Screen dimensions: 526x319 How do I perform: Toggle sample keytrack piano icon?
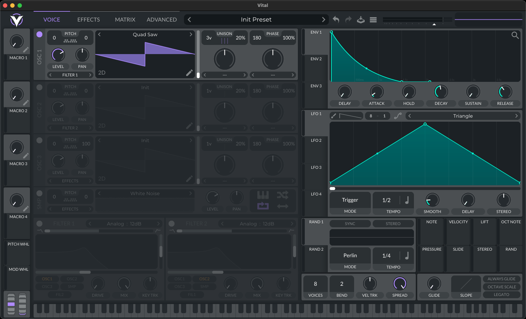click(263, 195)
